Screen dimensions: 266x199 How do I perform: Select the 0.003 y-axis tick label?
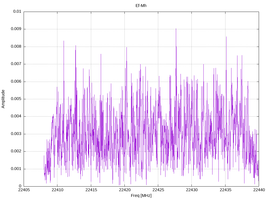pyautogui.click(x=16, y=134)
